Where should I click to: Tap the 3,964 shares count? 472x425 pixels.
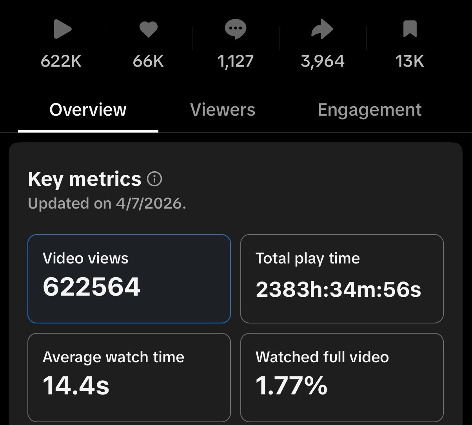click(x=323, y=61)
